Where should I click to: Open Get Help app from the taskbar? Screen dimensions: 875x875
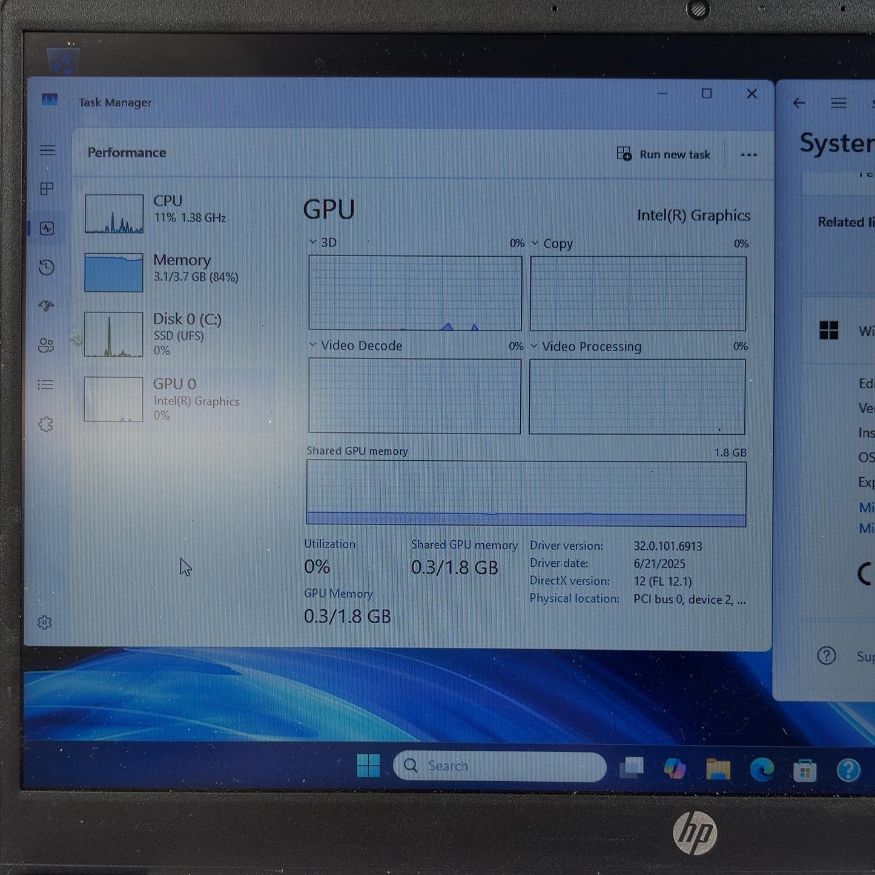point(848,770)
